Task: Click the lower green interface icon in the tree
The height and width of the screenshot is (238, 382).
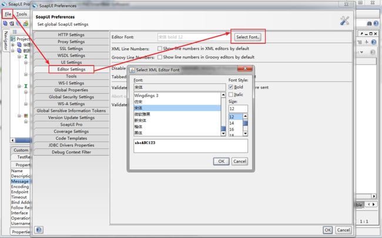Action: [26, 86]
